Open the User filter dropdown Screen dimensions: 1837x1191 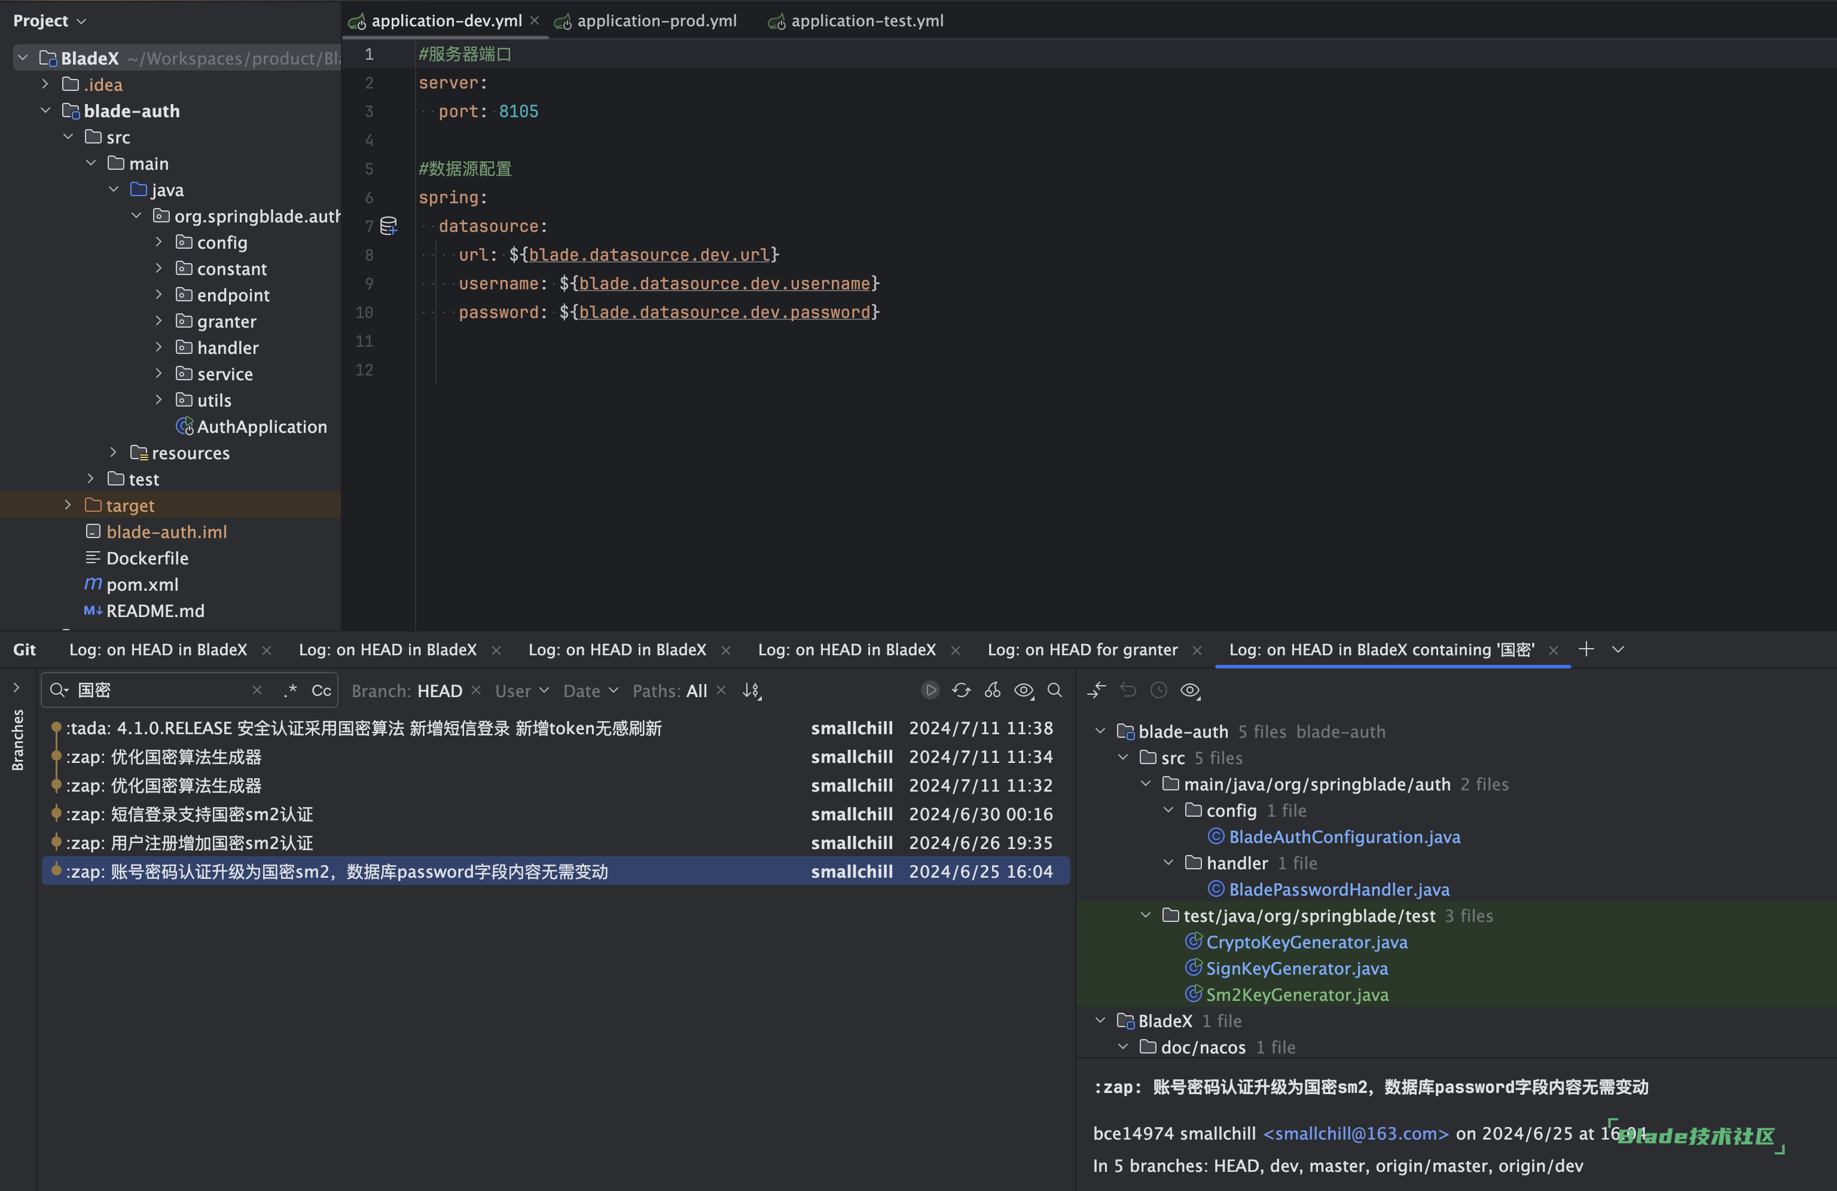522,690
